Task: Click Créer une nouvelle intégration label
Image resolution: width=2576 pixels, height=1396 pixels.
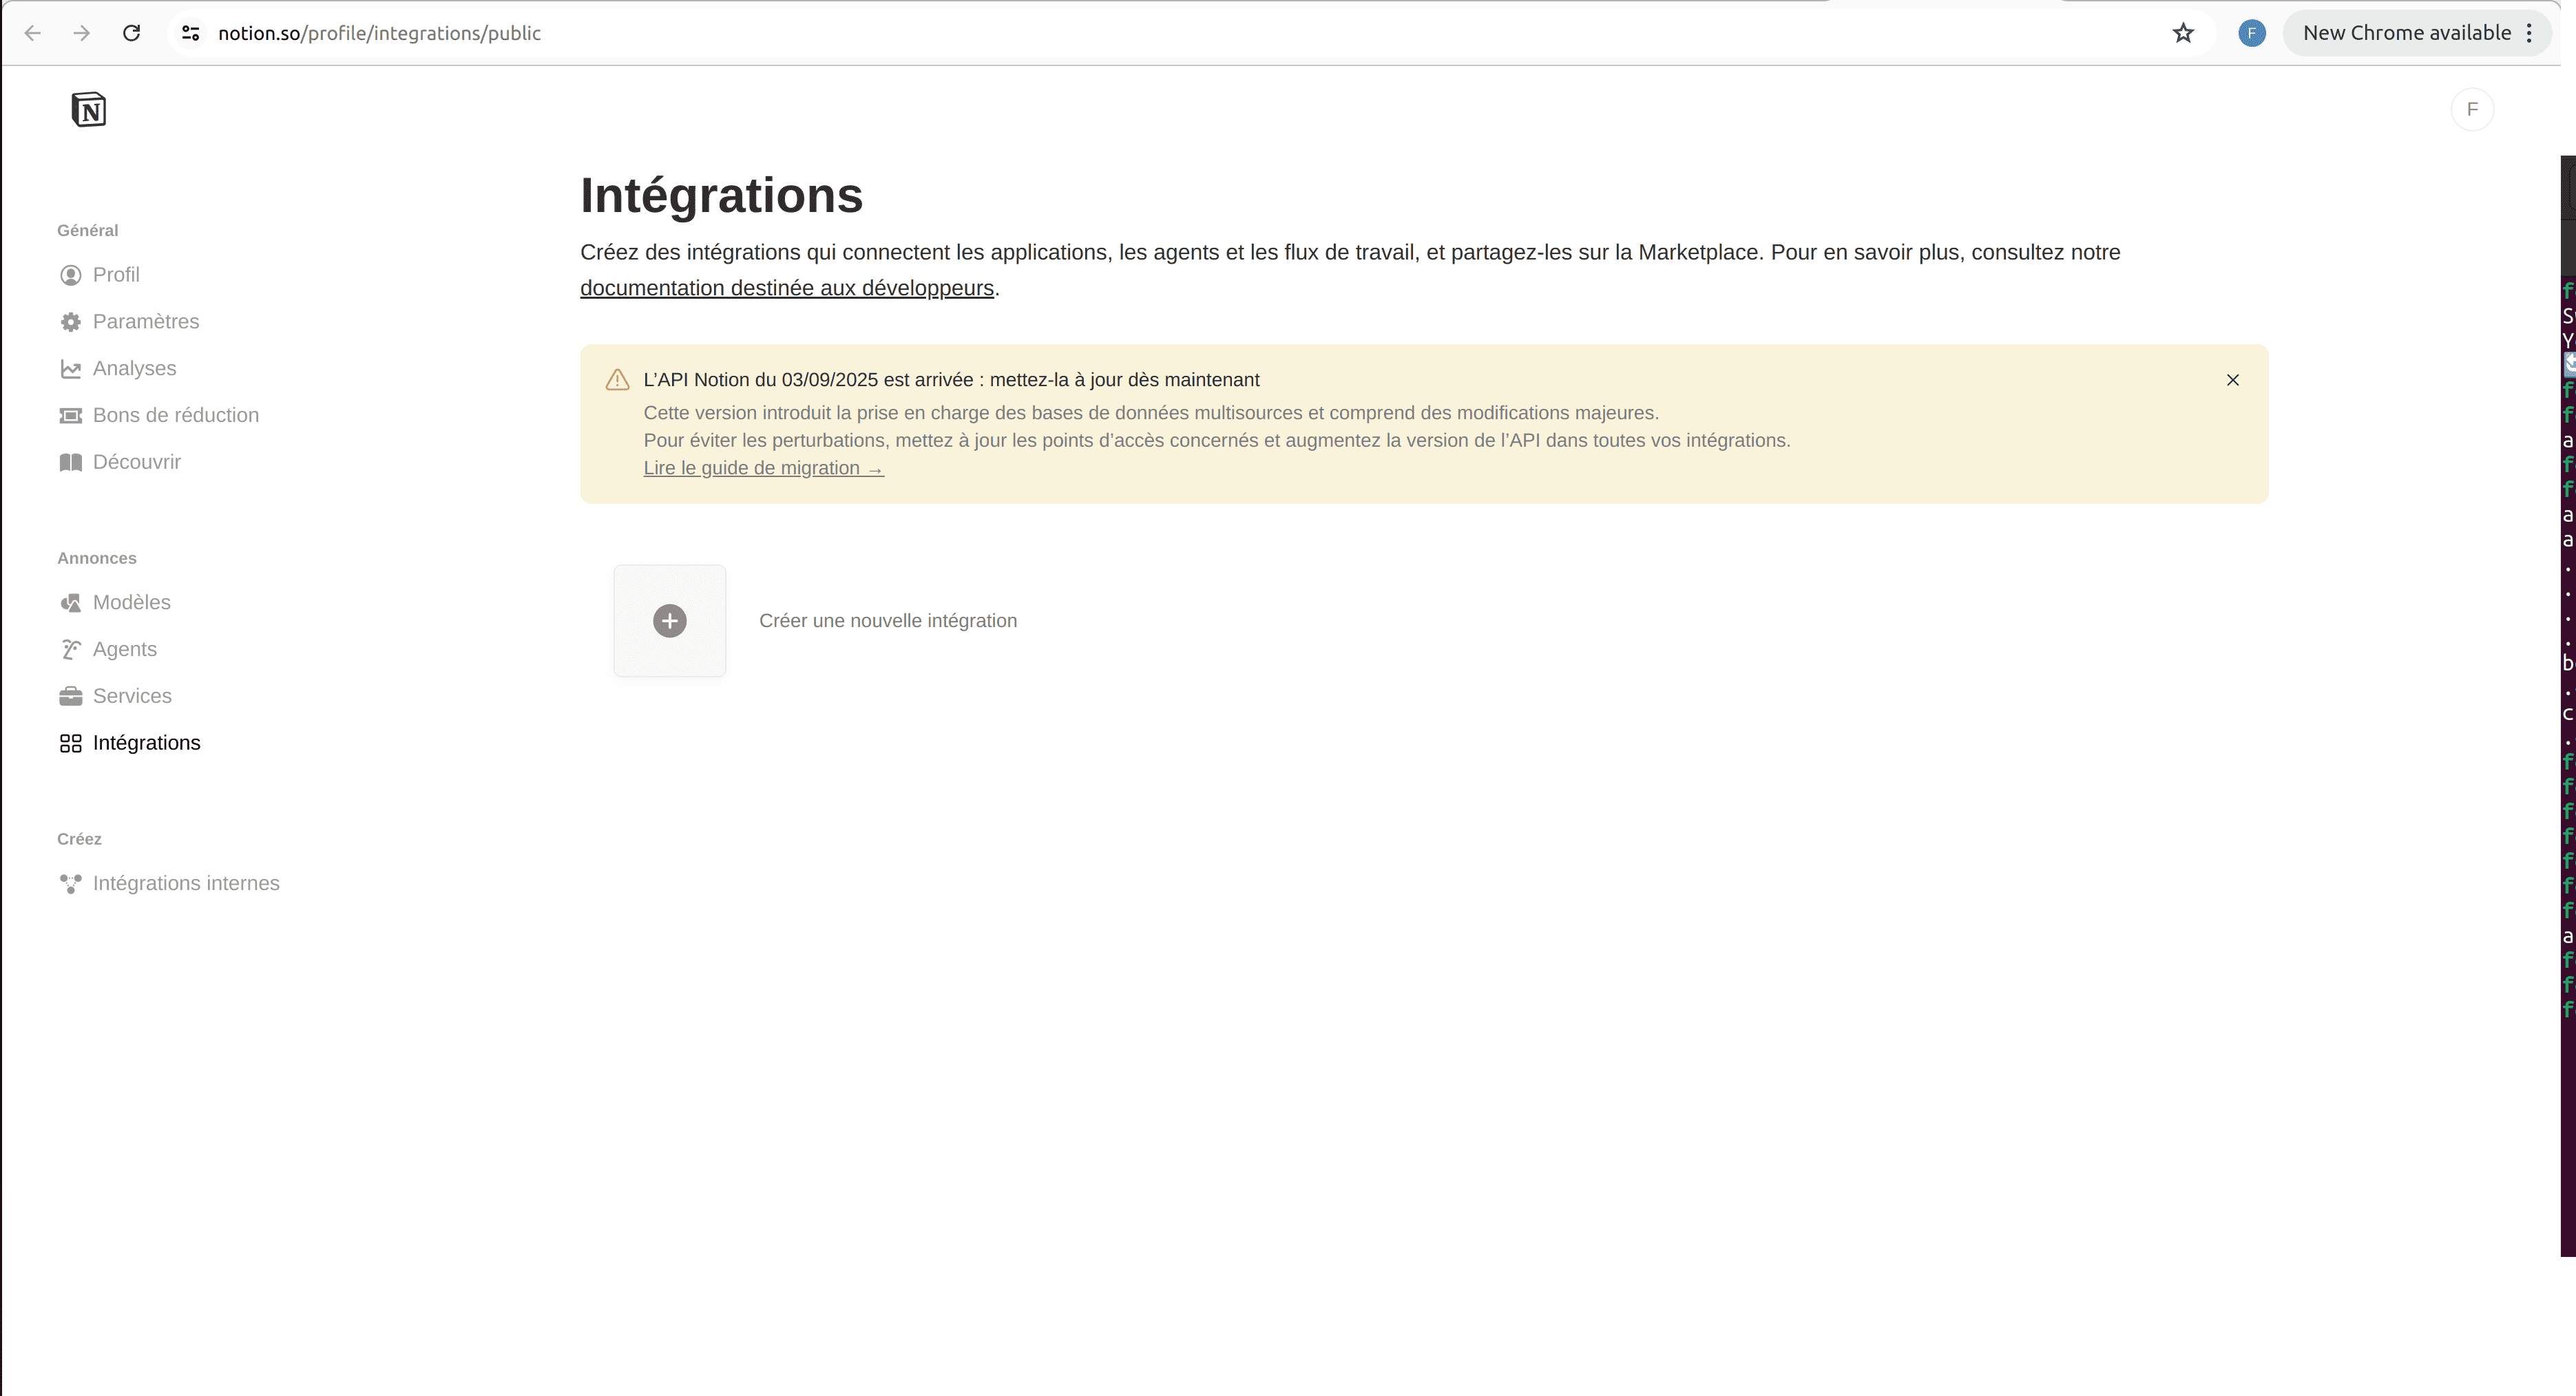Action: (888, 621)
